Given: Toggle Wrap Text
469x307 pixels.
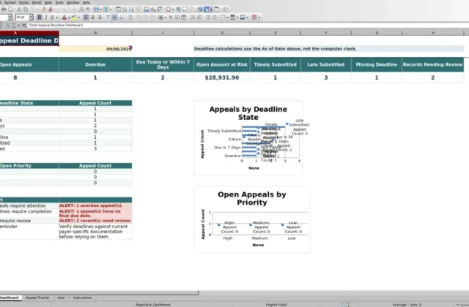Looking at the screenshot, I should [x=130, y=18].
